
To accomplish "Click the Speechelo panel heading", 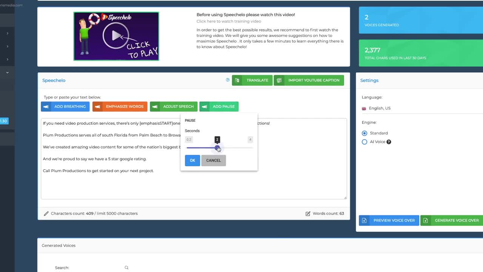I will (x=54, y=80).
